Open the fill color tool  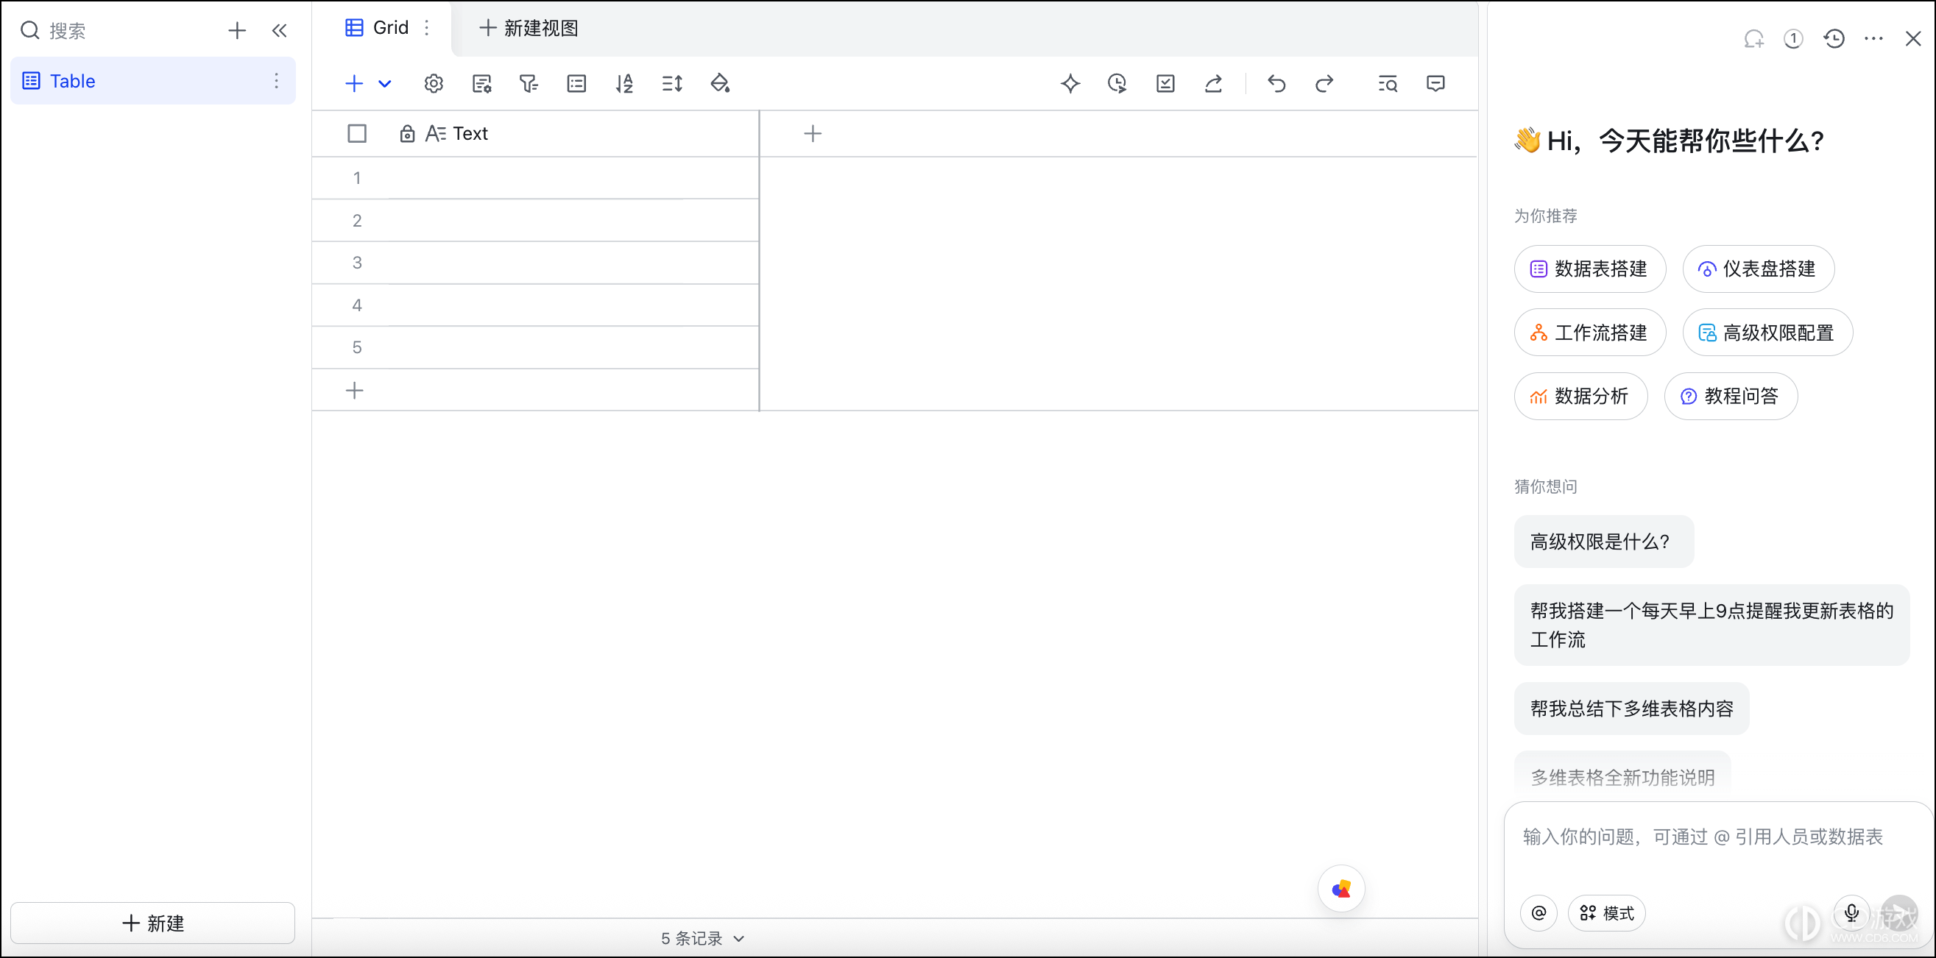720,83
